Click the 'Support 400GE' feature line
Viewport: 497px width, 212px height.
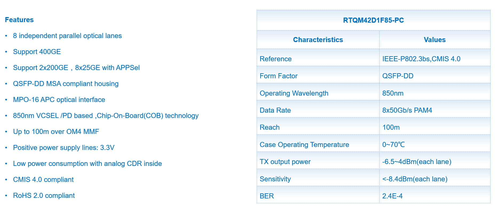[x=37, y=52]
